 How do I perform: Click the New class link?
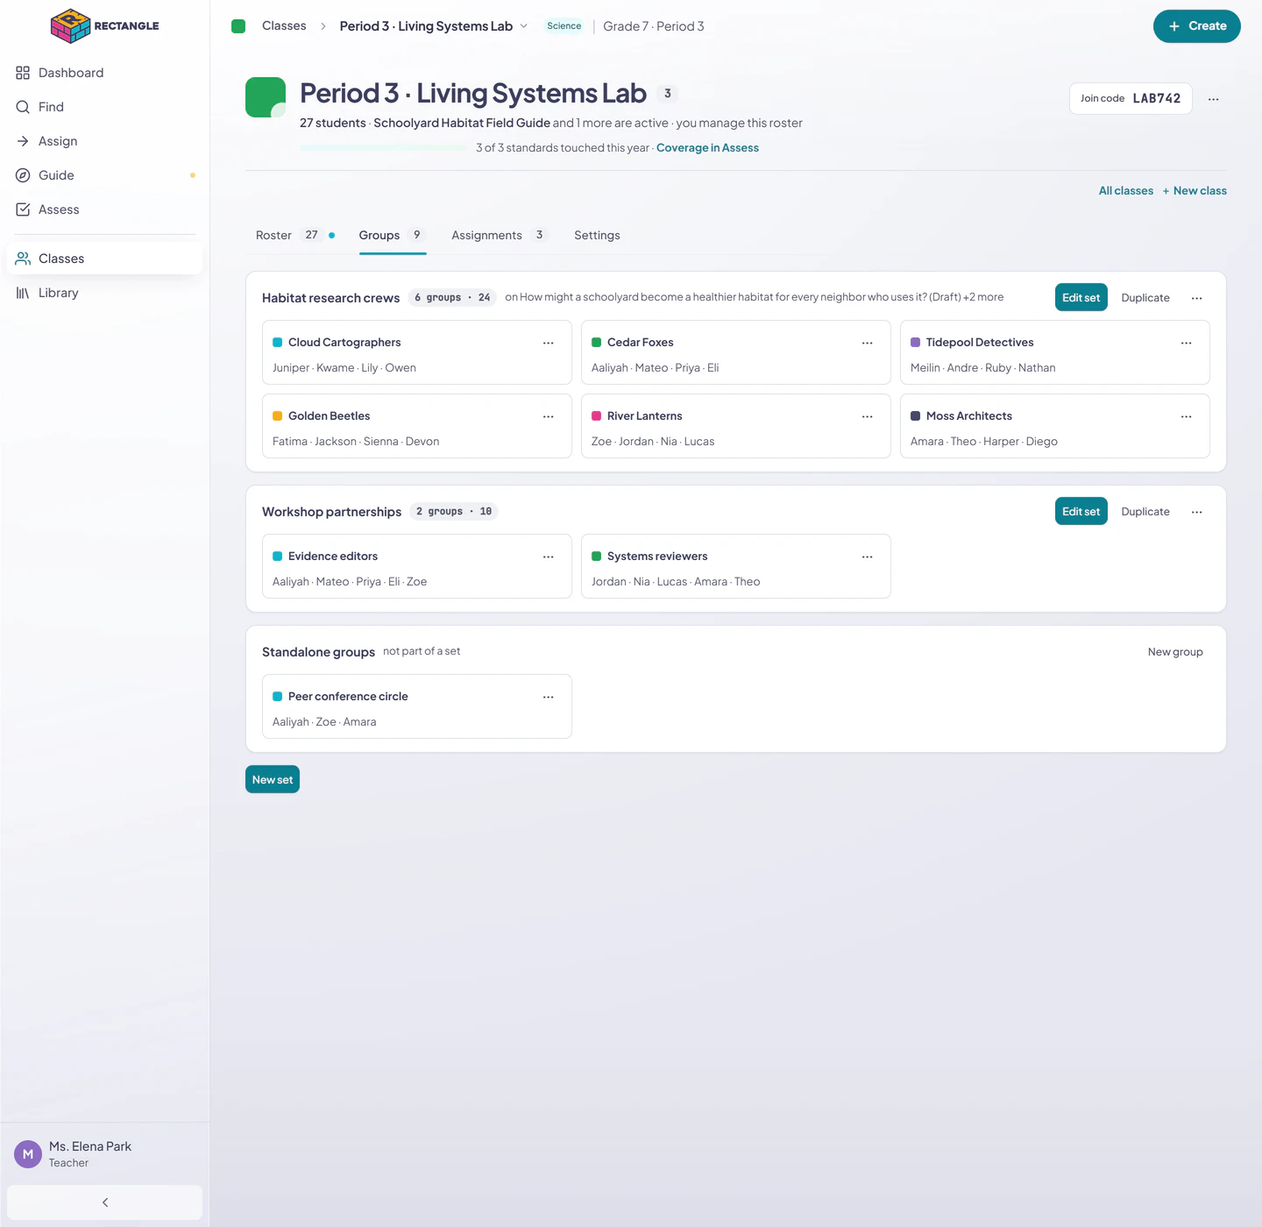[1195, 191]
